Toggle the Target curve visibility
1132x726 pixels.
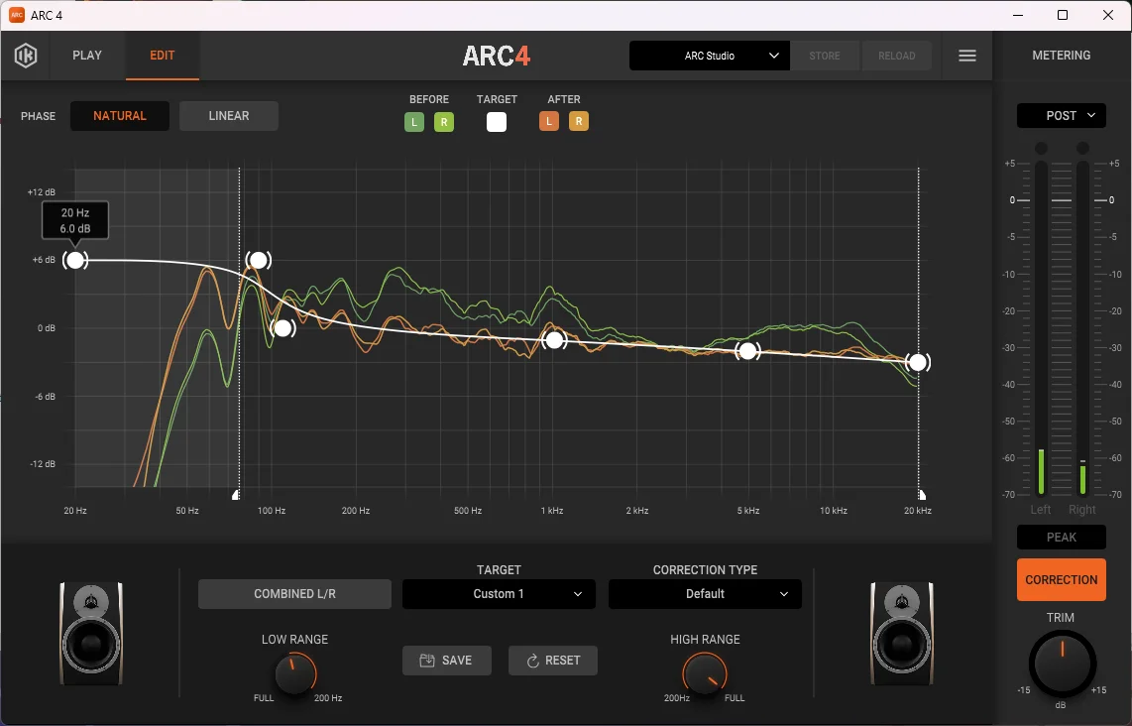tap(497, 122)
